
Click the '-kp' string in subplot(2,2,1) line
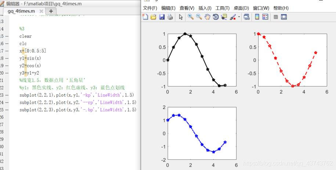pyautogui.click(x=87, y=95)
